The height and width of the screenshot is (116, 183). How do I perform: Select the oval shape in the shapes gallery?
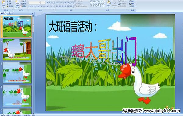tap(103, 1)
